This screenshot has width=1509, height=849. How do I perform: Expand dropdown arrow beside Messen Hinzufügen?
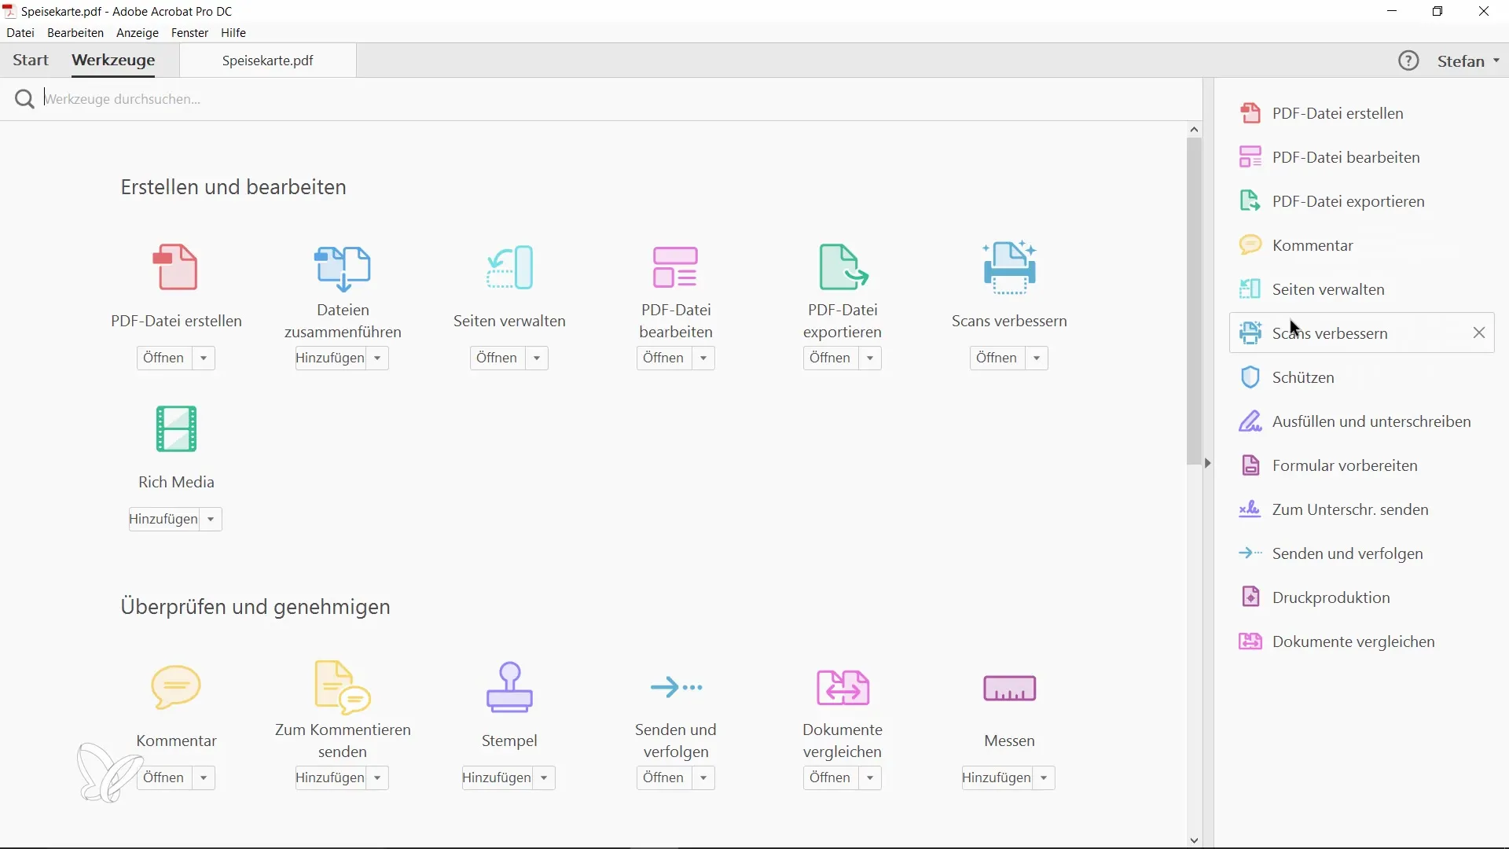click(x=1044, y=778)
